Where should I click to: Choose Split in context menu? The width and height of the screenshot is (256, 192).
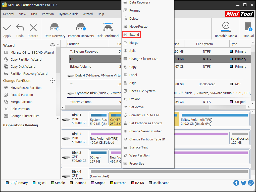coord(148,51)
